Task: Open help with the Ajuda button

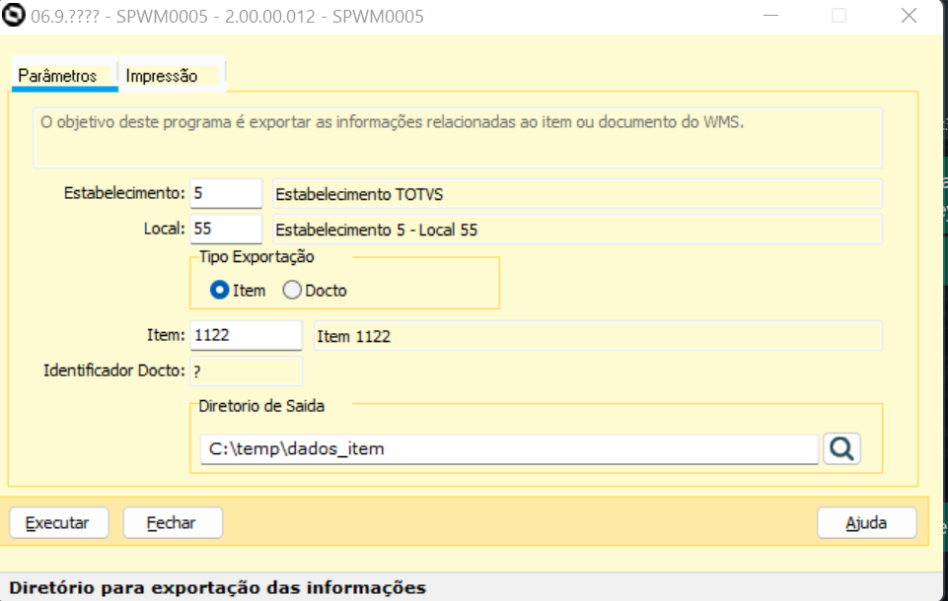Action: click(866, 522)
